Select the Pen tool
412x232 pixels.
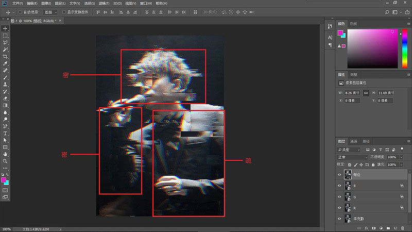click(x=5, y=126)
